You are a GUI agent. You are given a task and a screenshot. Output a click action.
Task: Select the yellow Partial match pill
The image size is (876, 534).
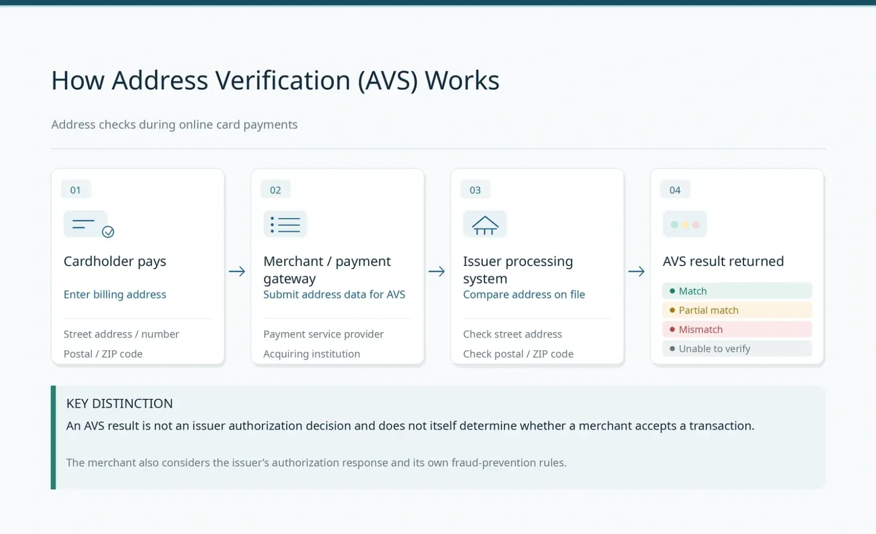click(x=737, y=310)
